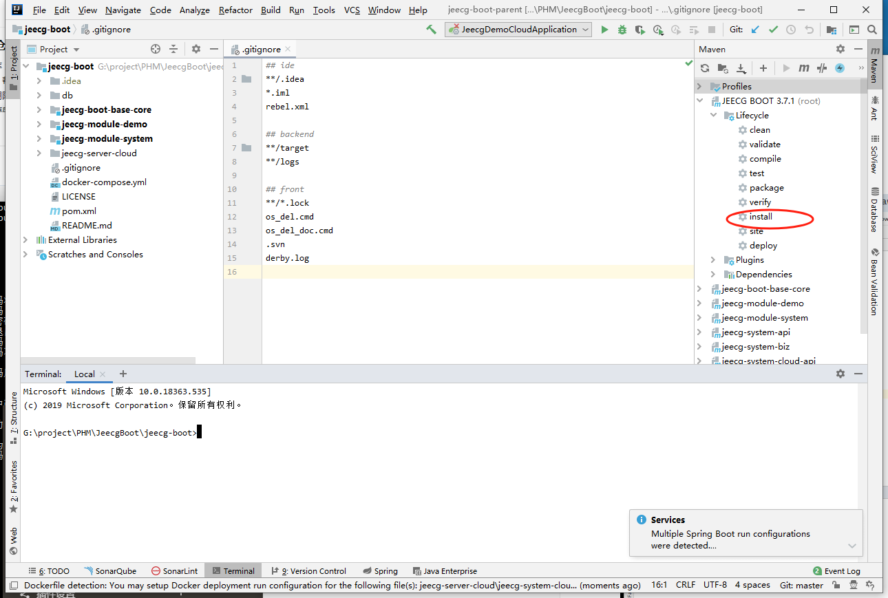Collapse the Lifecycle node in Maven
Screen dimensions: 888x598
click(714, 116)
